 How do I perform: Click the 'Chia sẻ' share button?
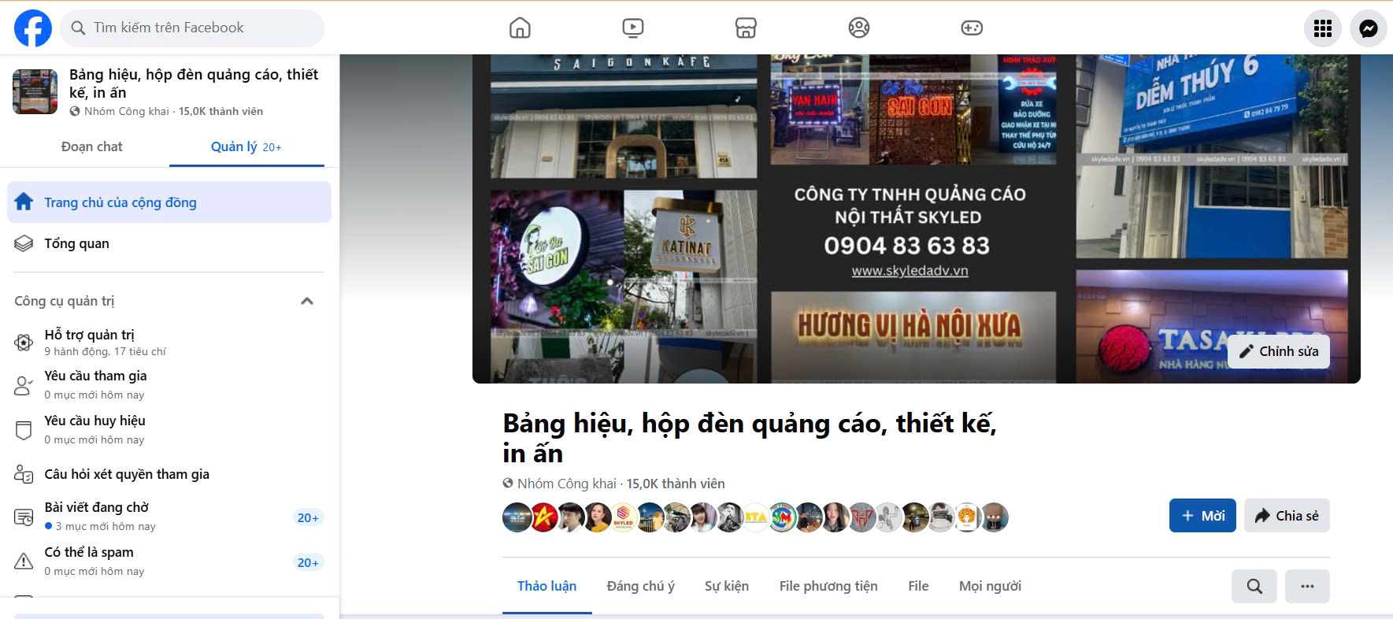point(1287,516)
